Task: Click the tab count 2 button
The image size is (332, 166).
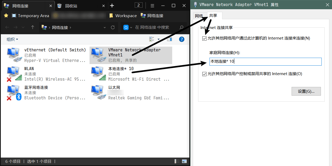Action: 139,5
